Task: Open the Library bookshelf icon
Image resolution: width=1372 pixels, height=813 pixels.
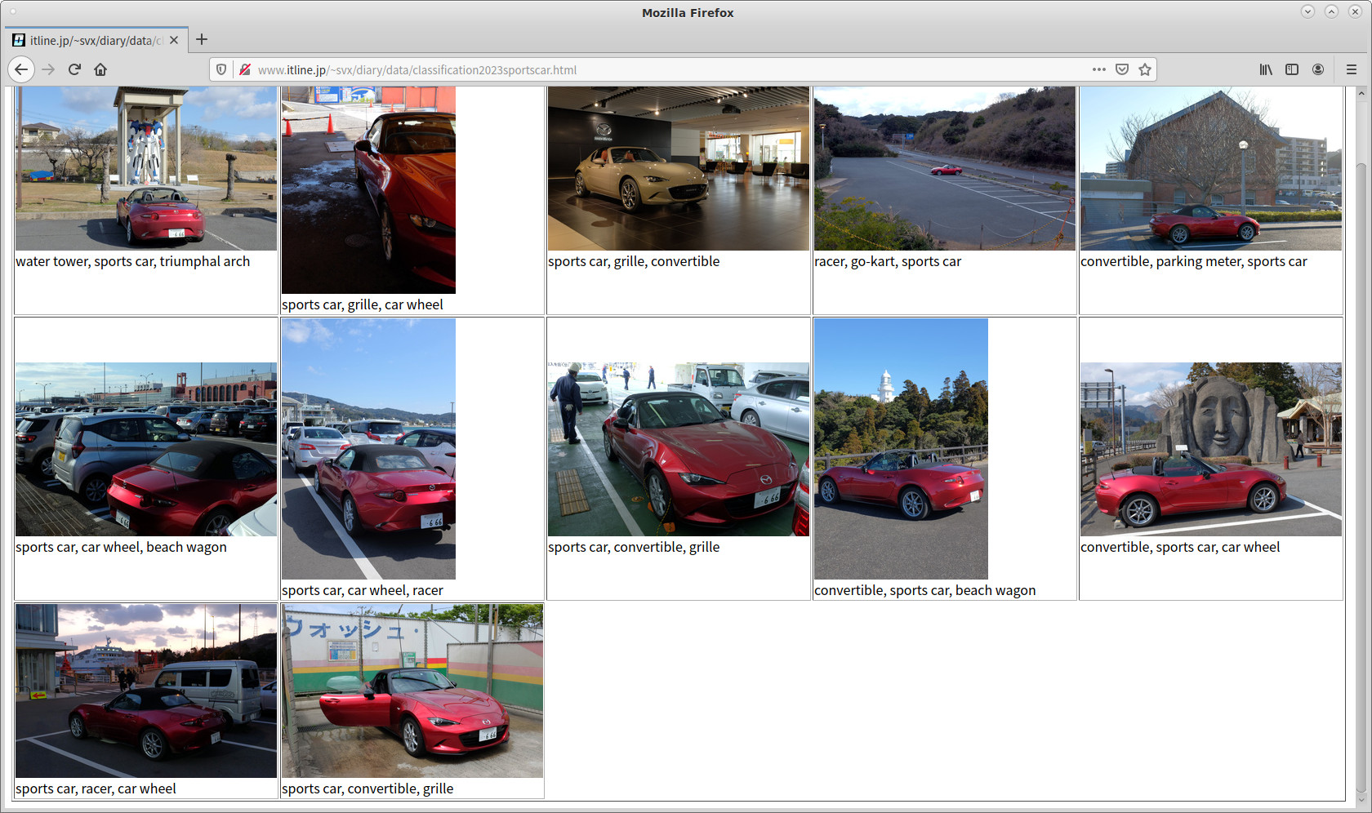Action: 1266,69
